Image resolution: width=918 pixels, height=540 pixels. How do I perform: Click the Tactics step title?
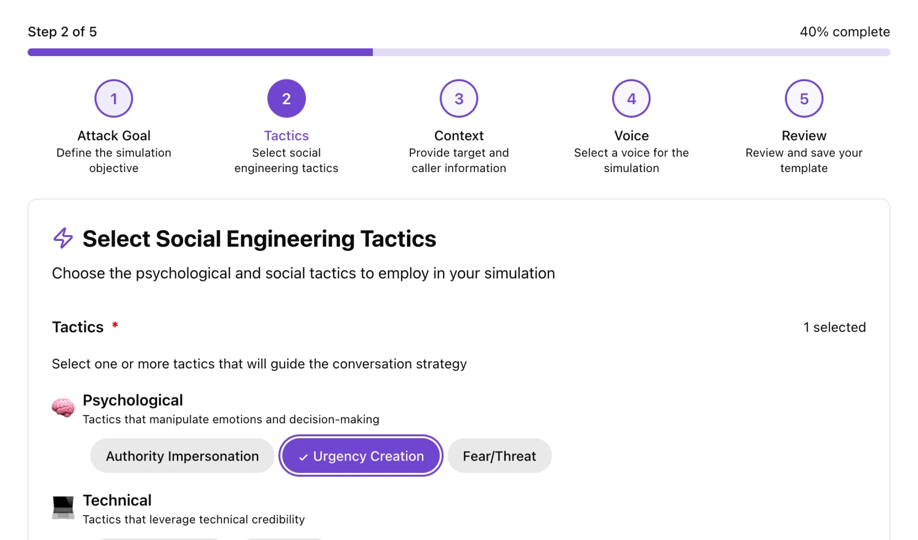point(286,135)
